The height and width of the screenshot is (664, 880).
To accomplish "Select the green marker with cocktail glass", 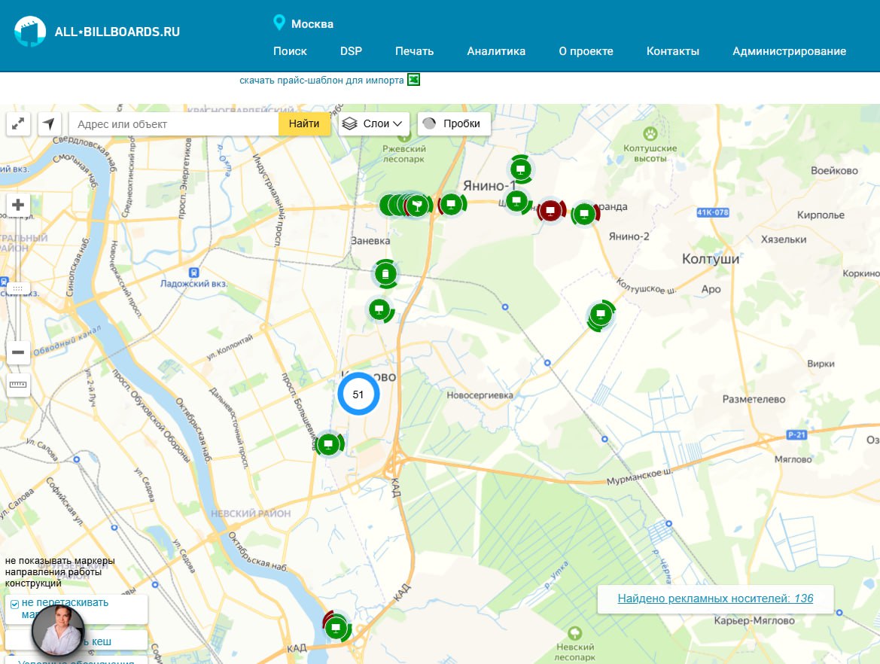I will click(416, 205).
